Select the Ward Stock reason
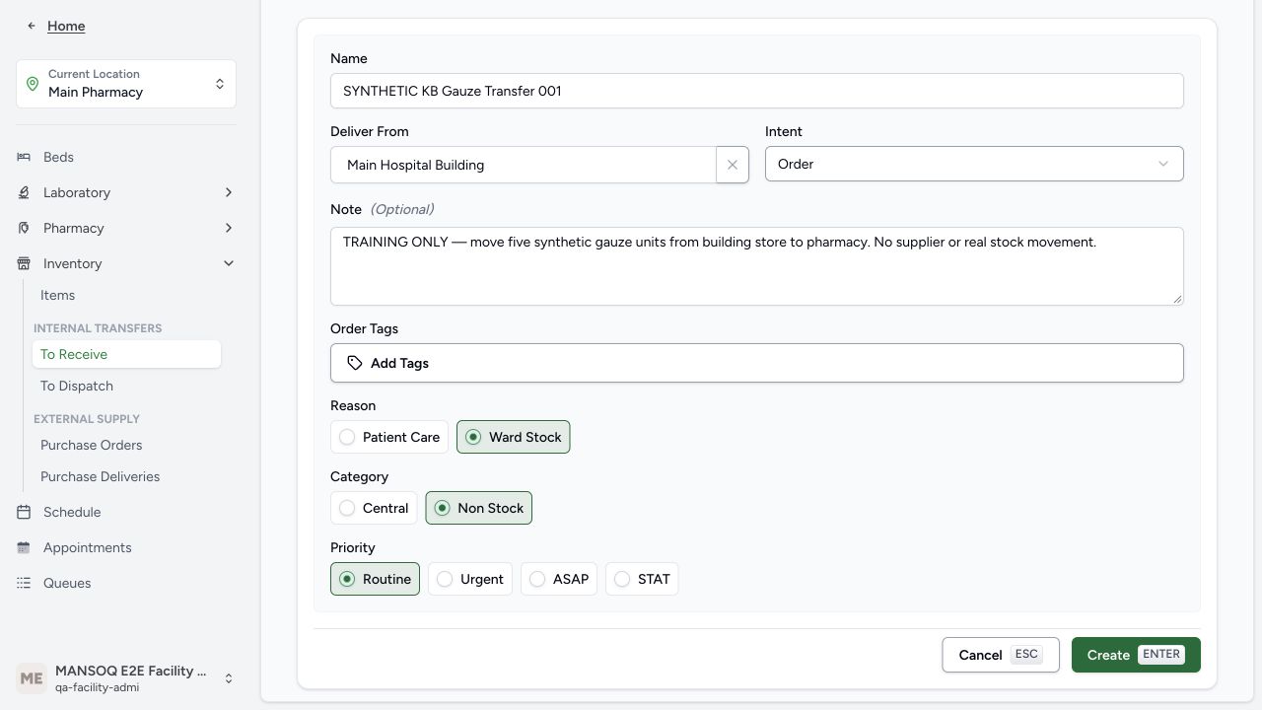This screenshot has height=710, width=1262. pyautogui.click(x=513, y=437)
